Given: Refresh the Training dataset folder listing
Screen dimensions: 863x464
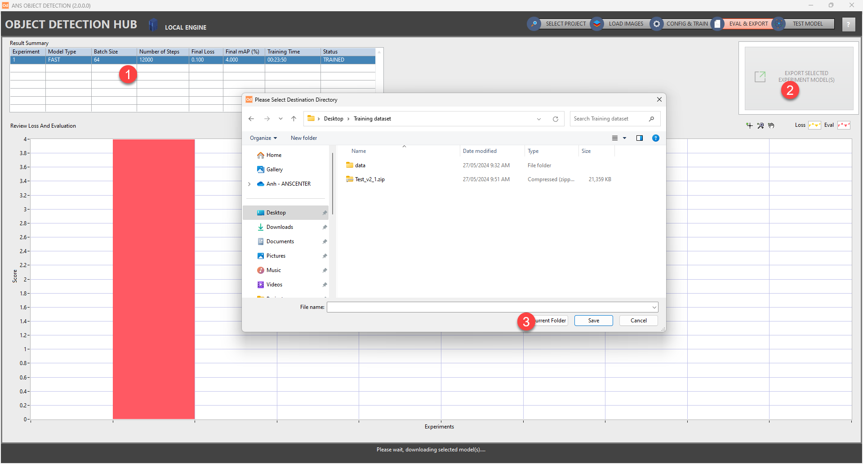Looking at the screenshot, I should (x=556, y=119).
